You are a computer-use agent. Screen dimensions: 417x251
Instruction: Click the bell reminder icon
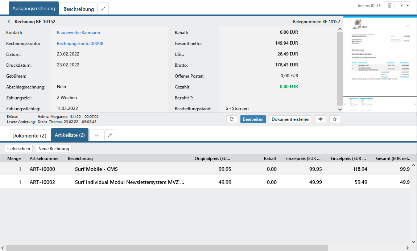pos(320,119)
